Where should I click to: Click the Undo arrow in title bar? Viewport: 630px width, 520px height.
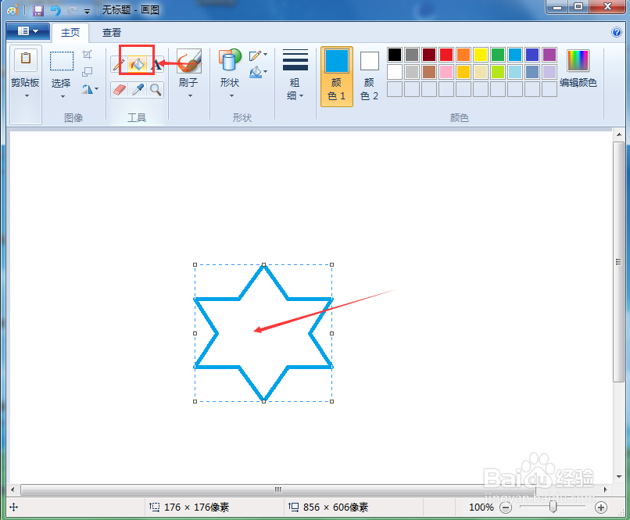(55, 10)
